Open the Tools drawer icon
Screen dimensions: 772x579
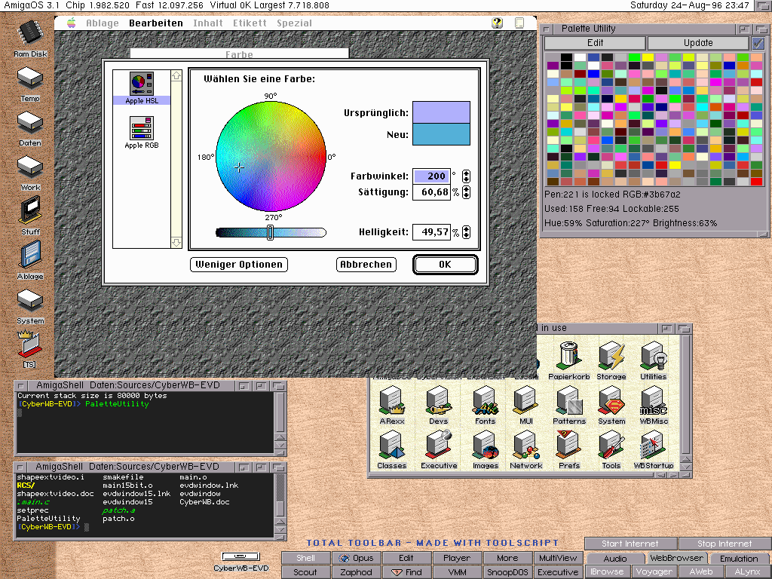611,446
